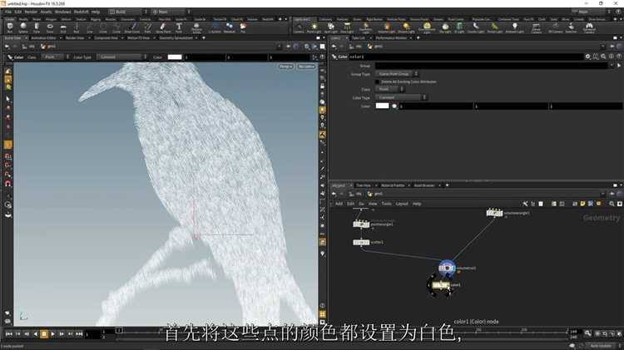Image resolution: width=624 pixels, height=350 pixels.
Task: Add a Camera from the shelf
Action: [299, 27]
